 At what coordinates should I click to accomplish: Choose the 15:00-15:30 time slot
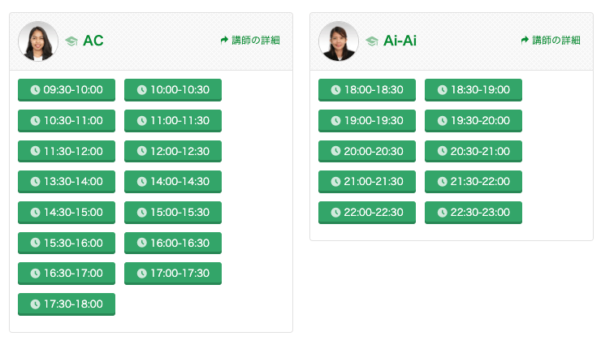pos(173,213)
